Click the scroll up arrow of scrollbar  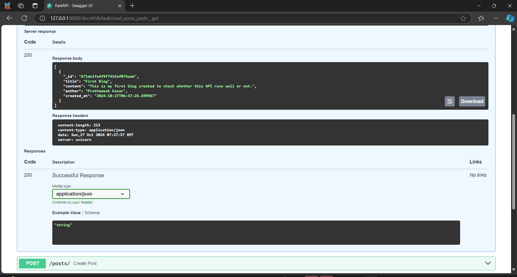(513, 29)
